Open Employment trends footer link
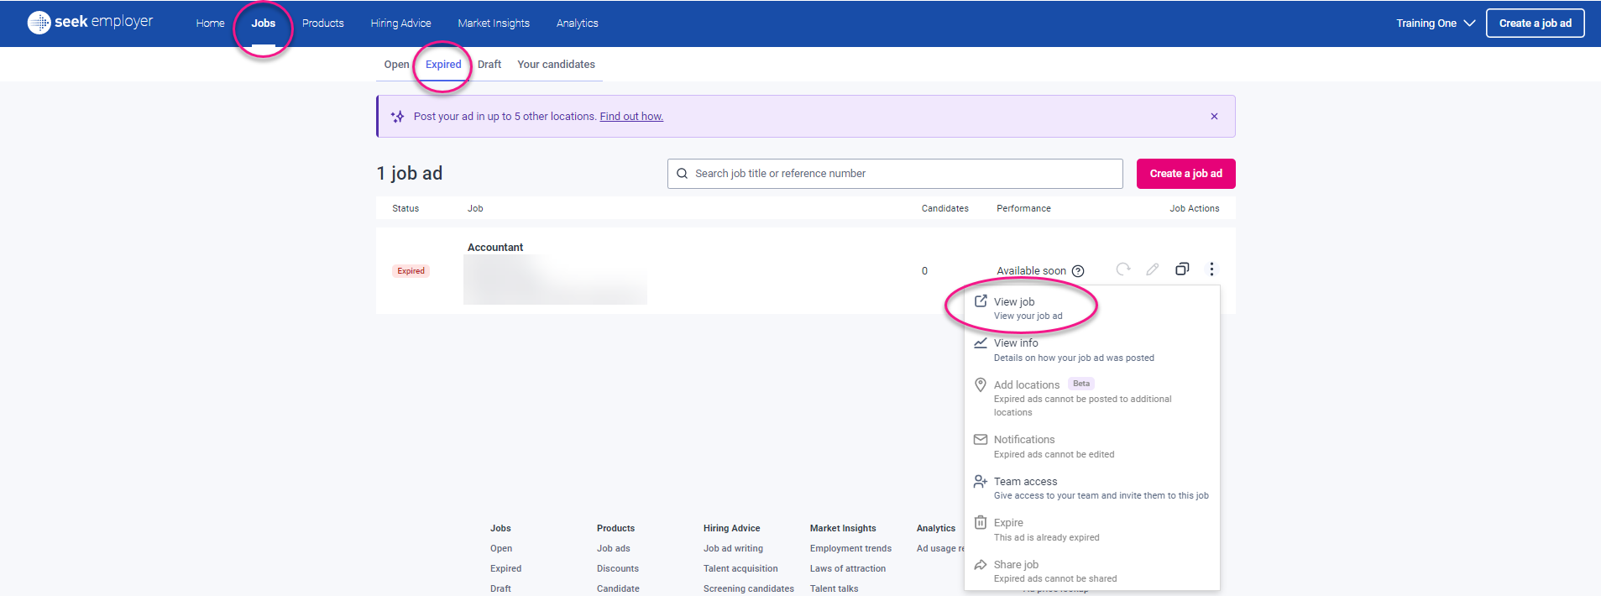Screen dimensions: 1601x596 coord(850,548)
